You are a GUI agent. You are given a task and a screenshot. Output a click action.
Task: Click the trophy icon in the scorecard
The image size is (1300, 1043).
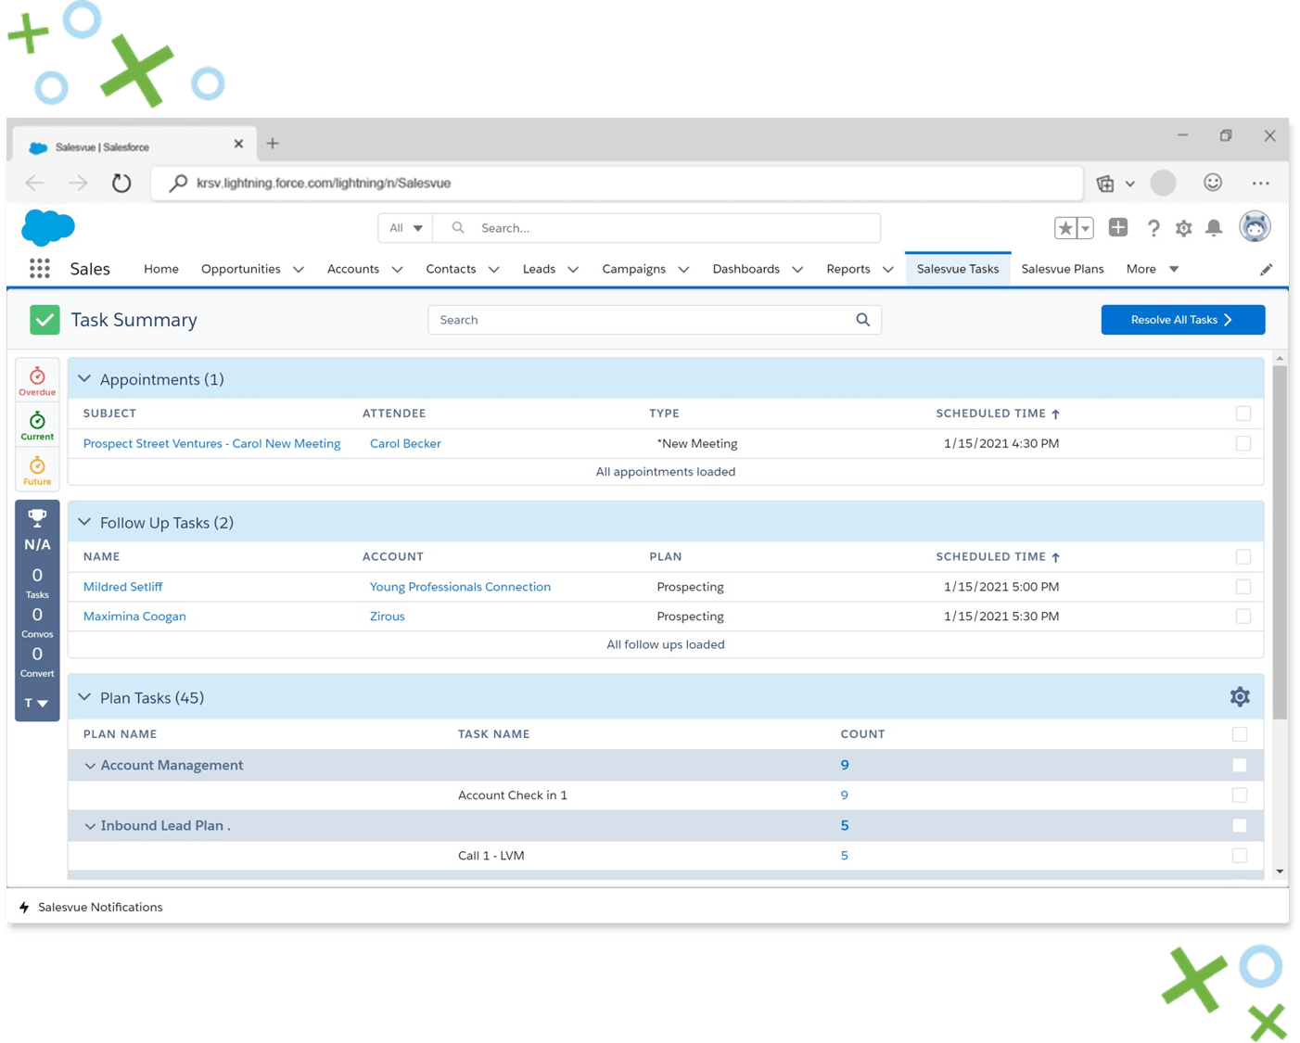[37, 517]
